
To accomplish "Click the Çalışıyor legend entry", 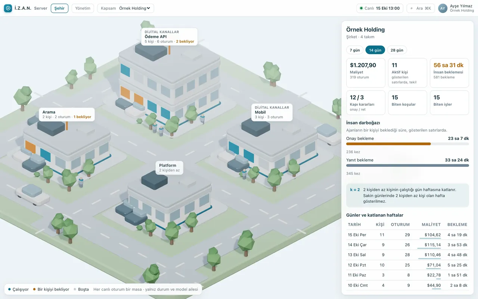I will [18, 289].
